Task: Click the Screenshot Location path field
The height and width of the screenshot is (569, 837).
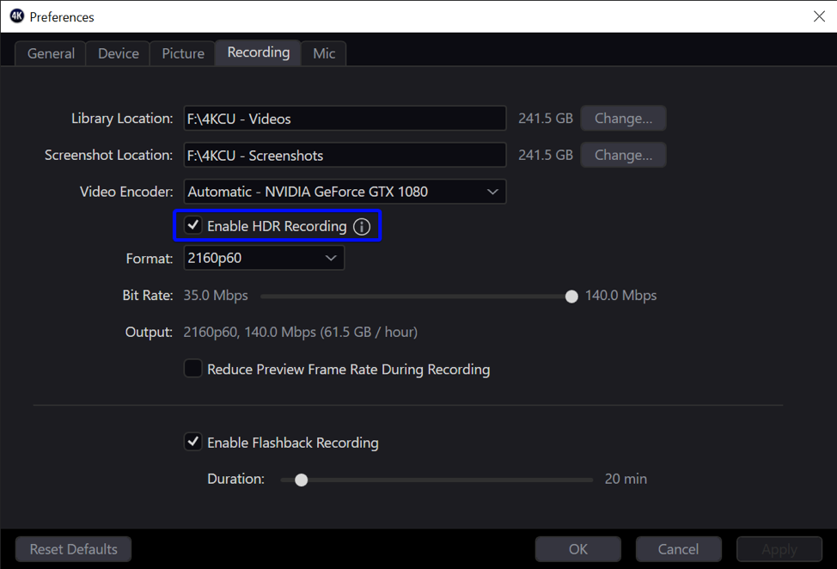Action: click(x=345, y=155)
